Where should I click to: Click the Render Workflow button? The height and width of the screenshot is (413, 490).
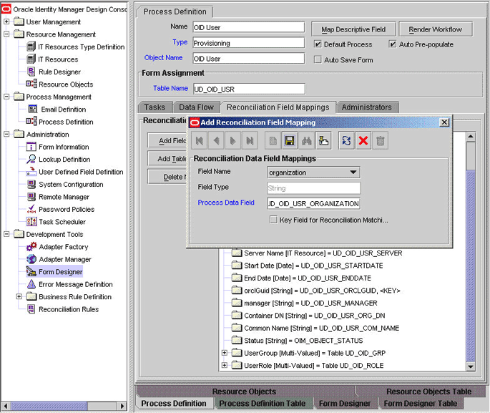pos(436,29)
